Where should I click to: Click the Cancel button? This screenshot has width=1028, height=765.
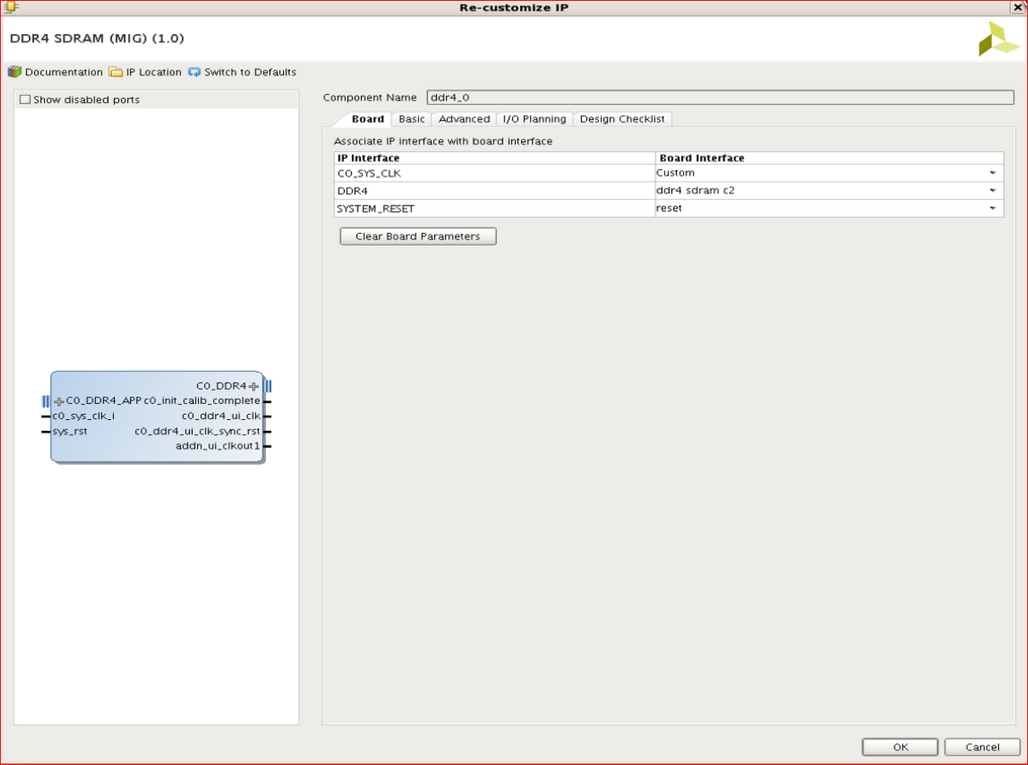click(982, 747)
